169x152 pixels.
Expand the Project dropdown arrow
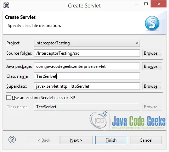(137, 43)
